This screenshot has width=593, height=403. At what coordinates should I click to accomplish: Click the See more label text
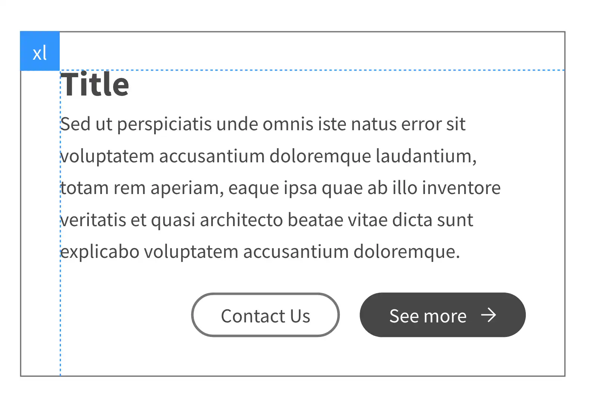(x=428, y=316)
